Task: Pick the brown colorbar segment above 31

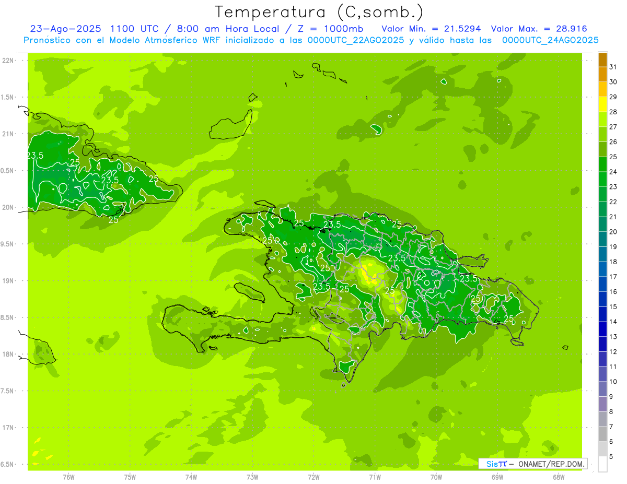Action: pos(602,60)
